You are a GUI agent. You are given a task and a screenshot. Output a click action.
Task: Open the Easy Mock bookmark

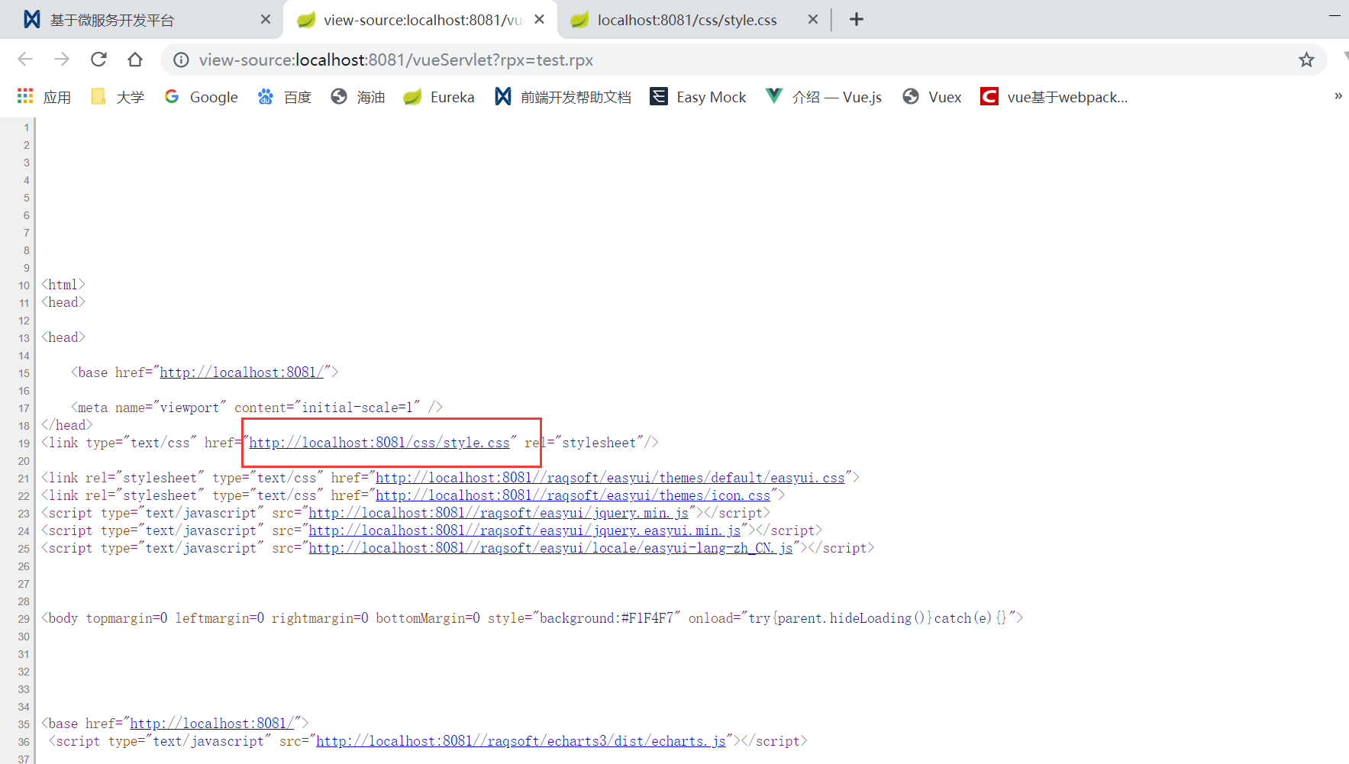pyautogui.click(x=698, y=97)
